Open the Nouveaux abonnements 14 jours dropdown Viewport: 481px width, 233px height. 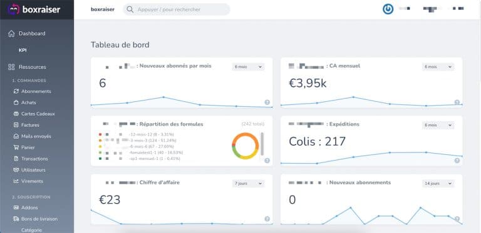(x=438, y=184)
